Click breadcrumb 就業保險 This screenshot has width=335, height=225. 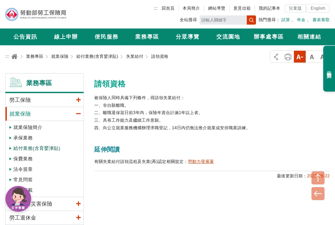click(60, 57)
